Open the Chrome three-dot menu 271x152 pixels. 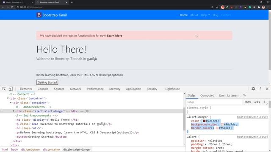click(268, 7)
